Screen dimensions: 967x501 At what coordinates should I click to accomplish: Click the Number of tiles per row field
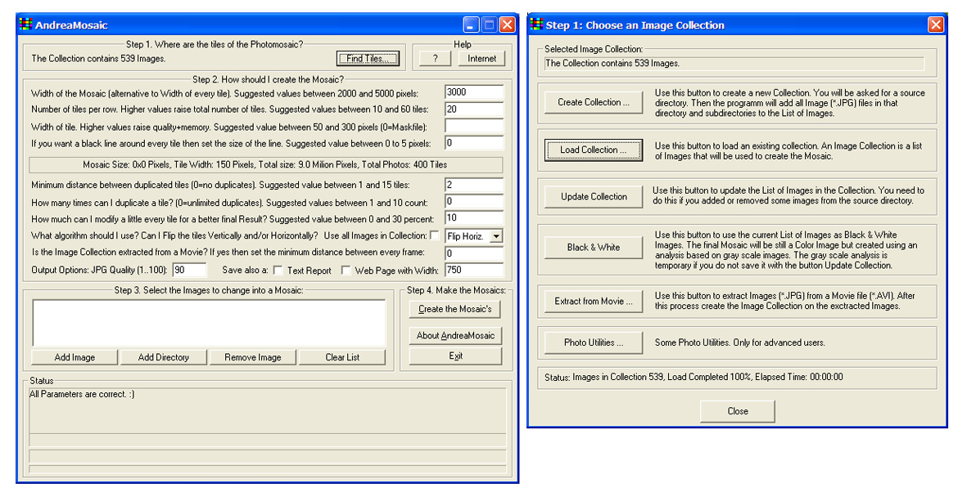473,110
